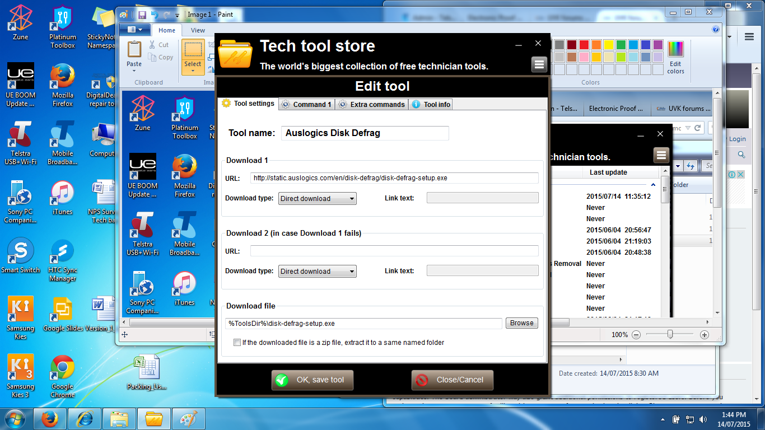Click the Browse button for download file
The image size is (765, 430).
click(x=522, y=323)
